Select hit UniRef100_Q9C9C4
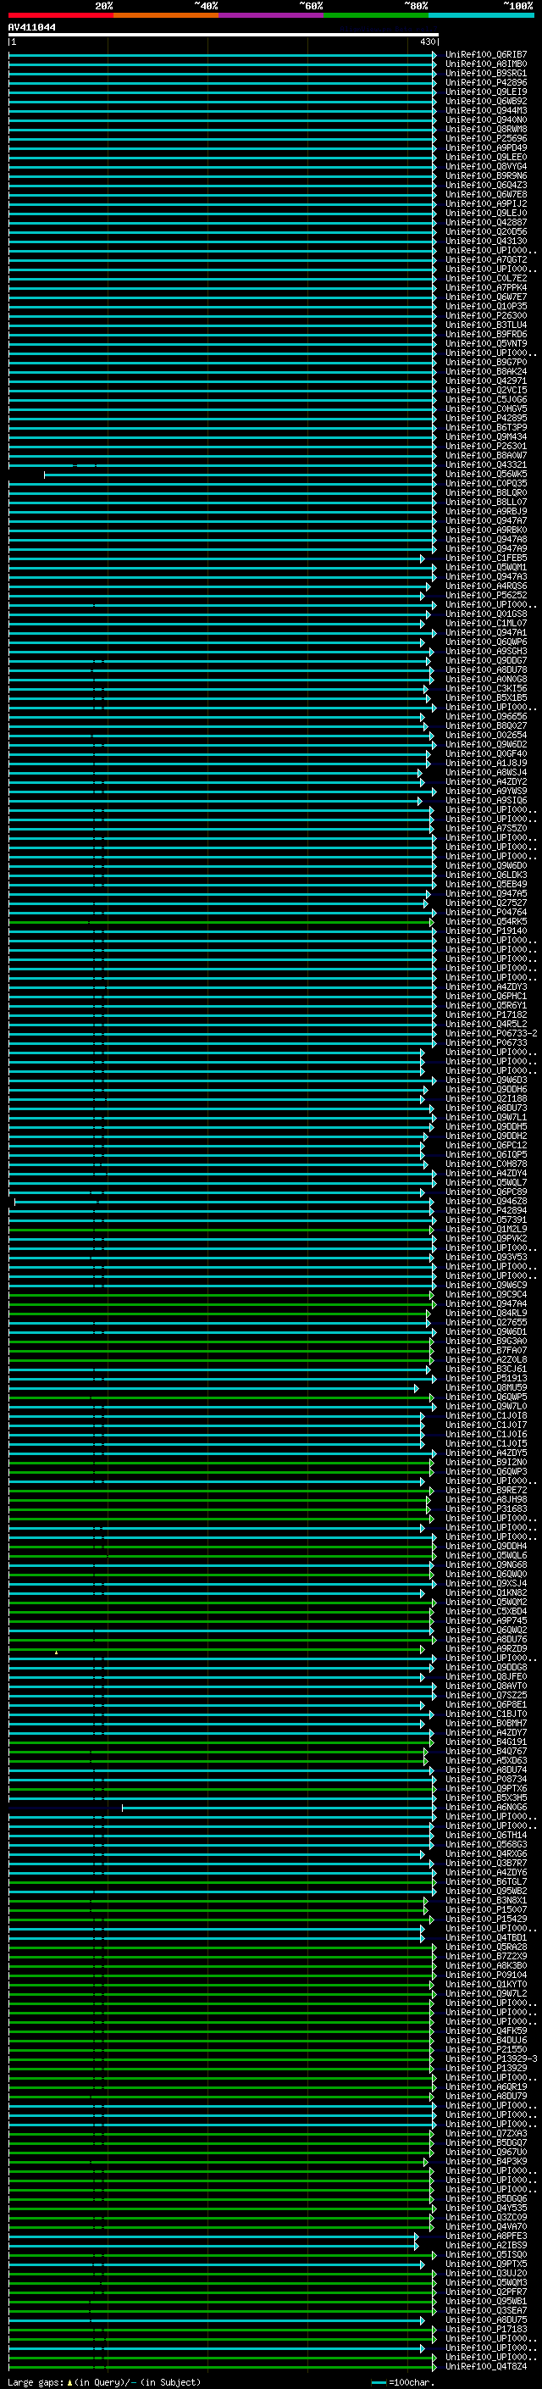Viewport: 542px width, 2389px height. [485, 1295]
